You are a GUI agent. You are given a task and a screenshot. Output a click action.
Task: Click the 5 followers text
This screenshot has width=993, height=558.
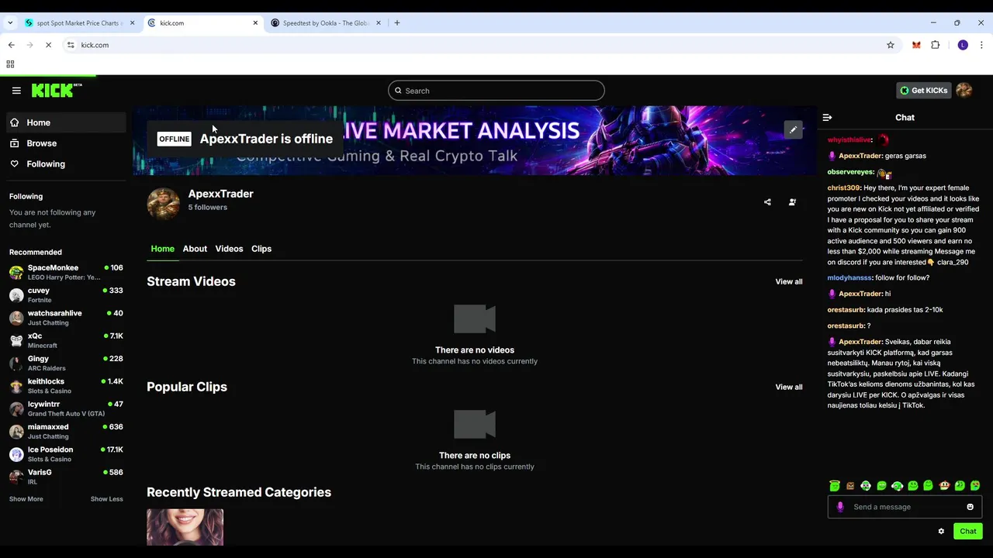tap(208, 208)
